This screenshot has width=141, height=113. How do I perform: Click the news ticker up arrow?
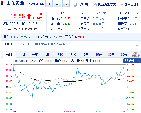[137, 43]
